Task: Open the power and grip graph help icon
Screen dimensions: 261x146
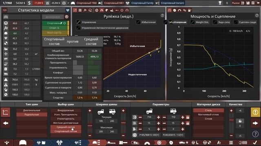Action: (x=257, y=15)
